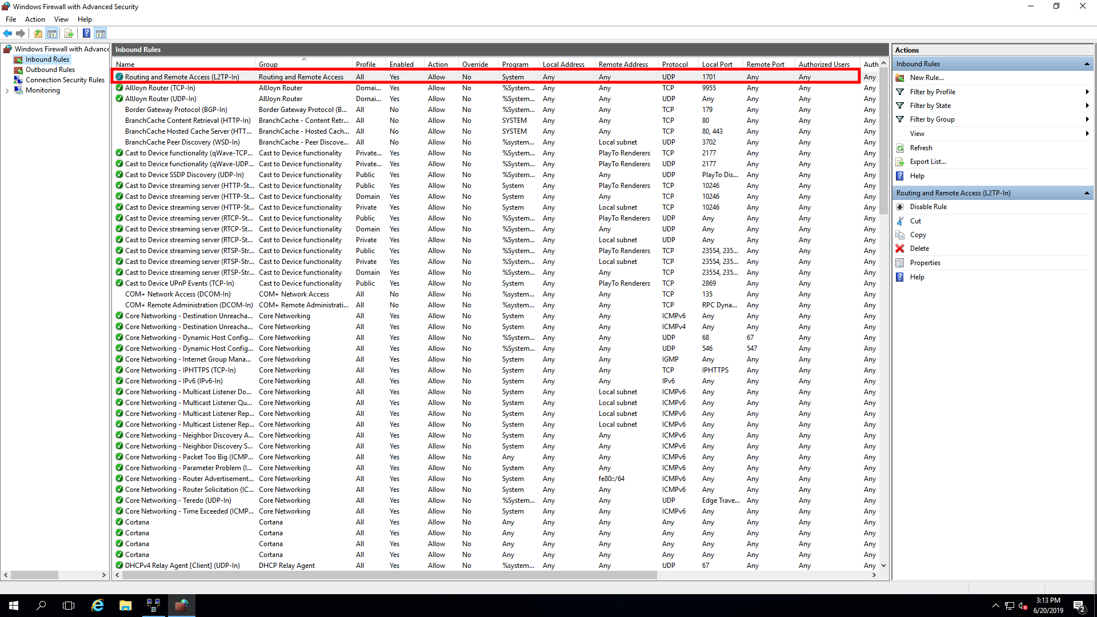The image size is (1097, 617).
Task: Click the Back arrow toolbar icon
Action: click(x=7, y=34)
